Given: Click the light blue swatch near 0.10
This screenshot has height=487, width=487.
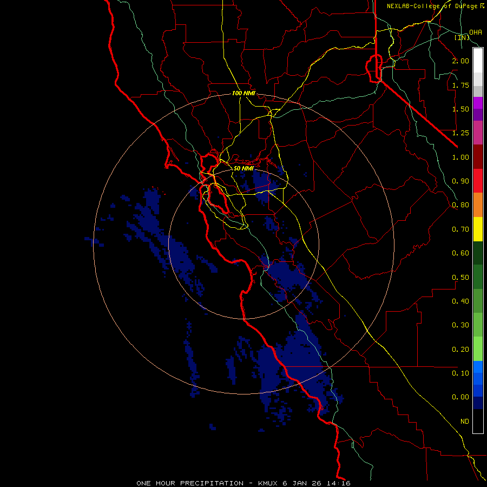Looking at the screenshot, I should pyautogui.click(x=478, y=367).
